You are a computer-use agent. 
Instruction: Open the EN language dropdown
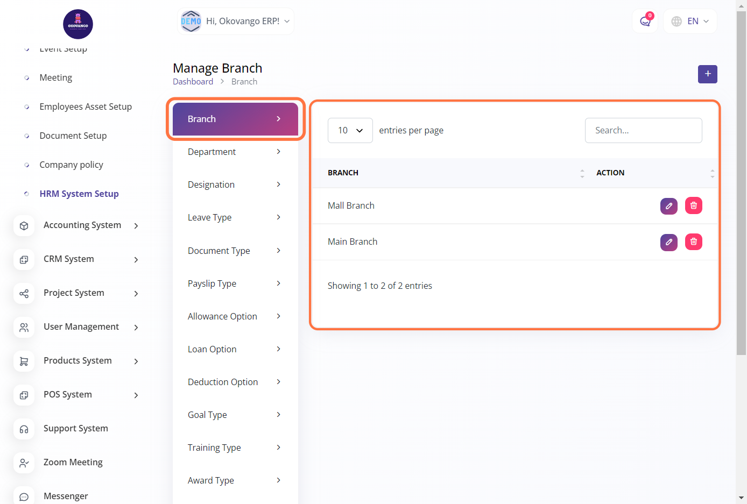(x=690, y=22)
